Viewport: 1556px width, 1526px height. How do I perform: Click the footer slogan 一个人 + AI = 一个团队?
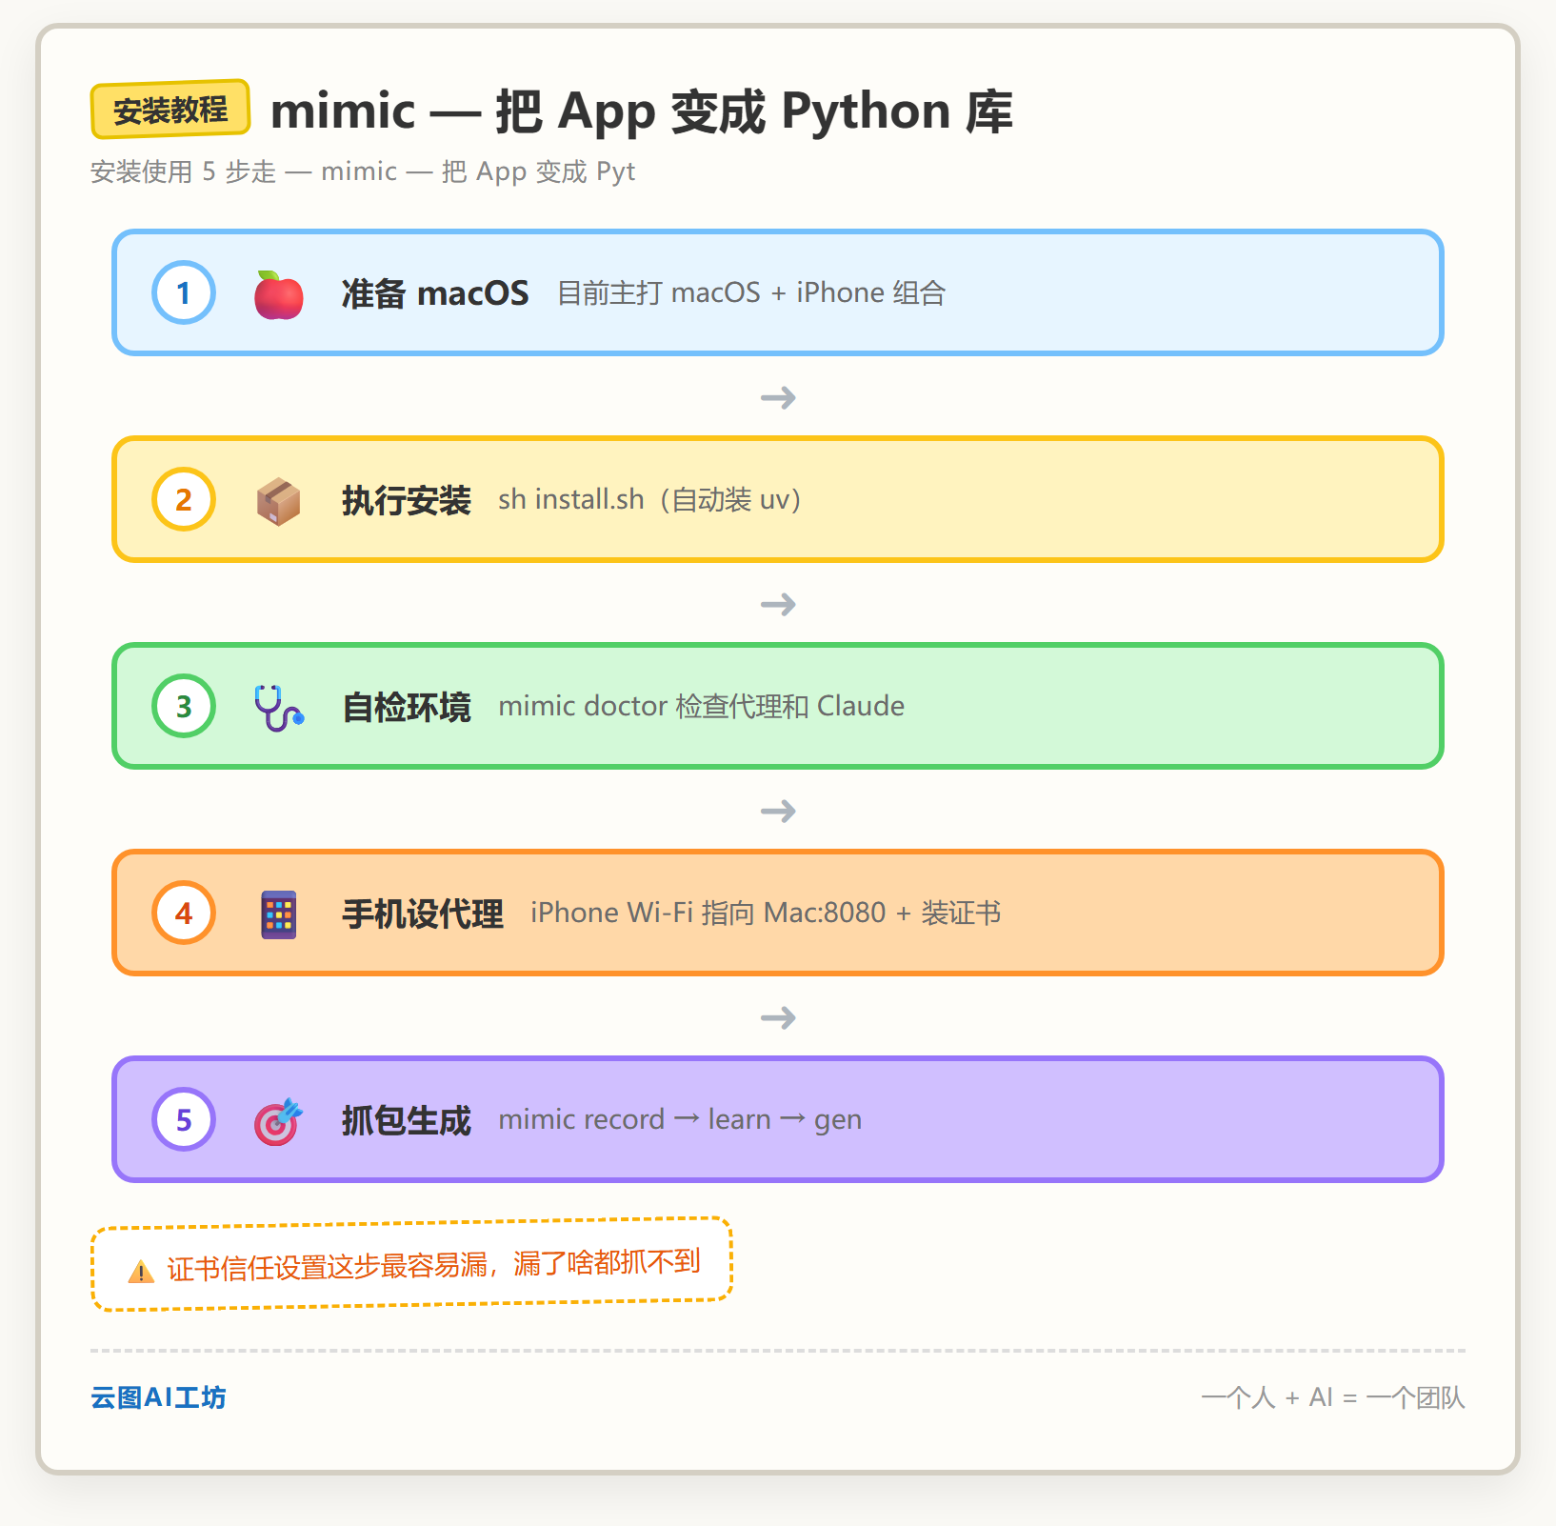tap(1333, 1397)
